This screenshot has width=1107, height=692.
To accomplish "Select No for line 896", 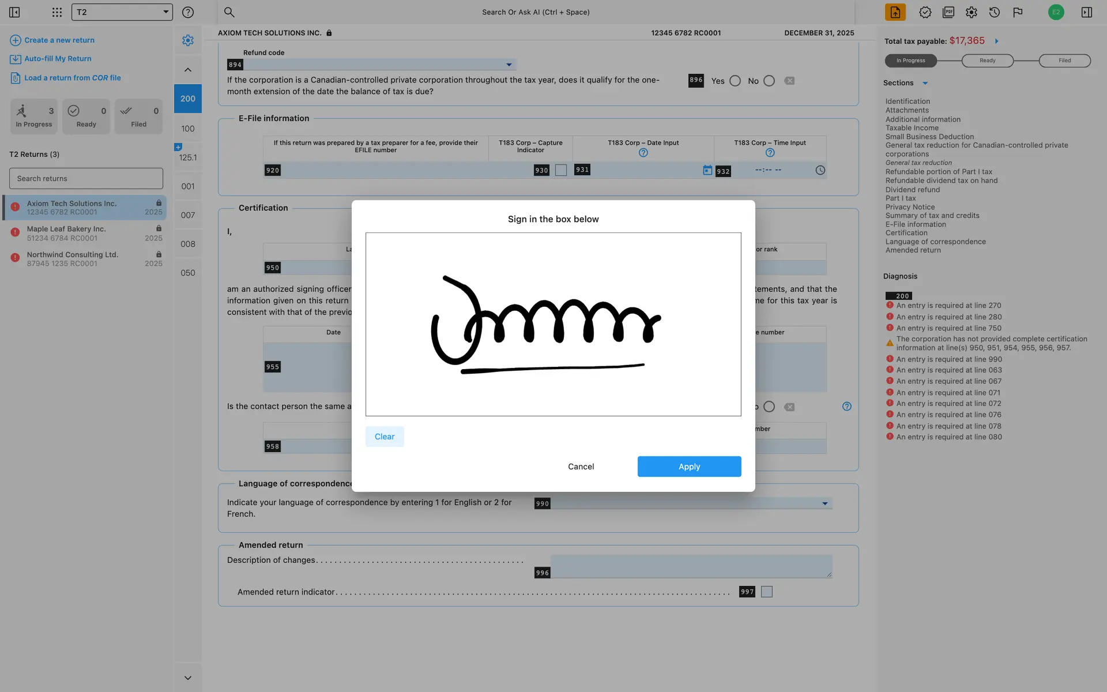I will 769,81.
